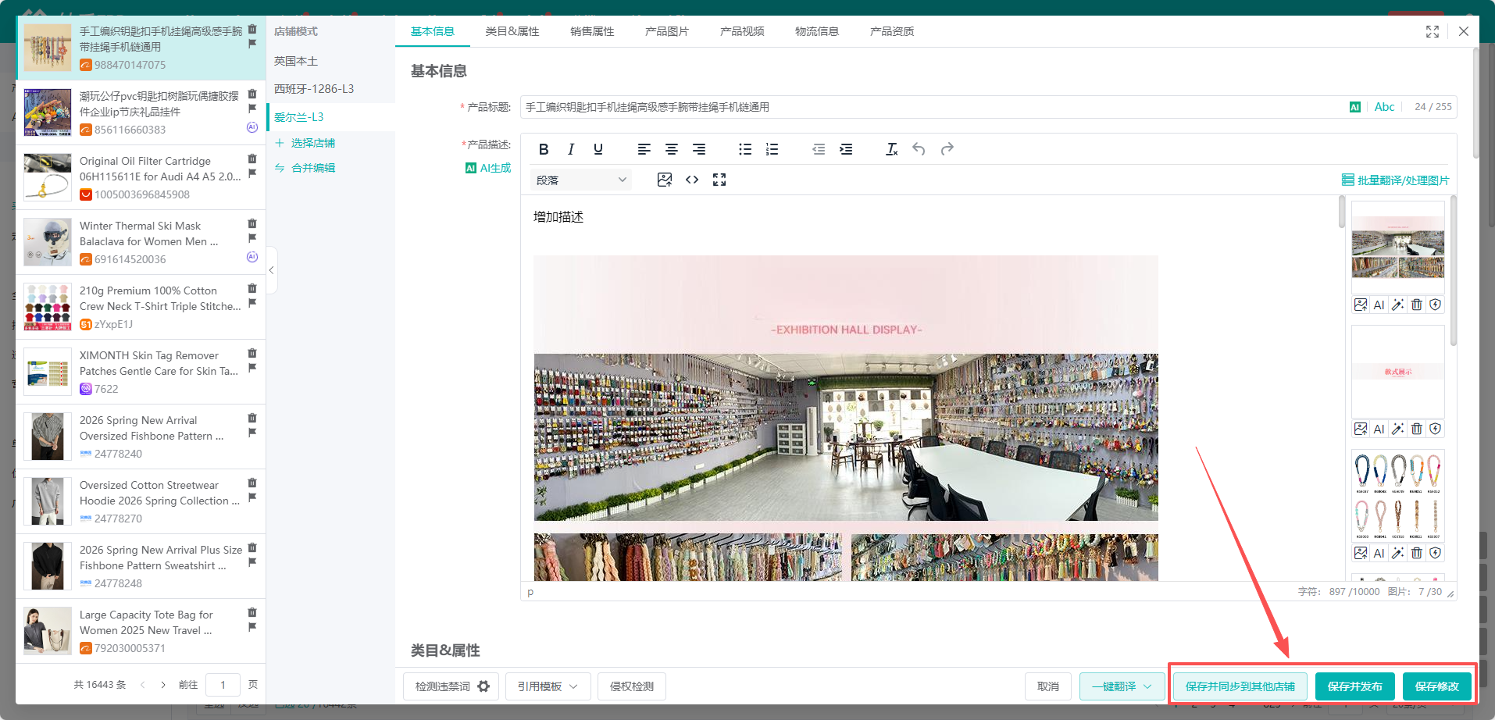1495x720 pixels.
Task: Switch to the 类目&属性 tab
Action: tap(512, 31)
